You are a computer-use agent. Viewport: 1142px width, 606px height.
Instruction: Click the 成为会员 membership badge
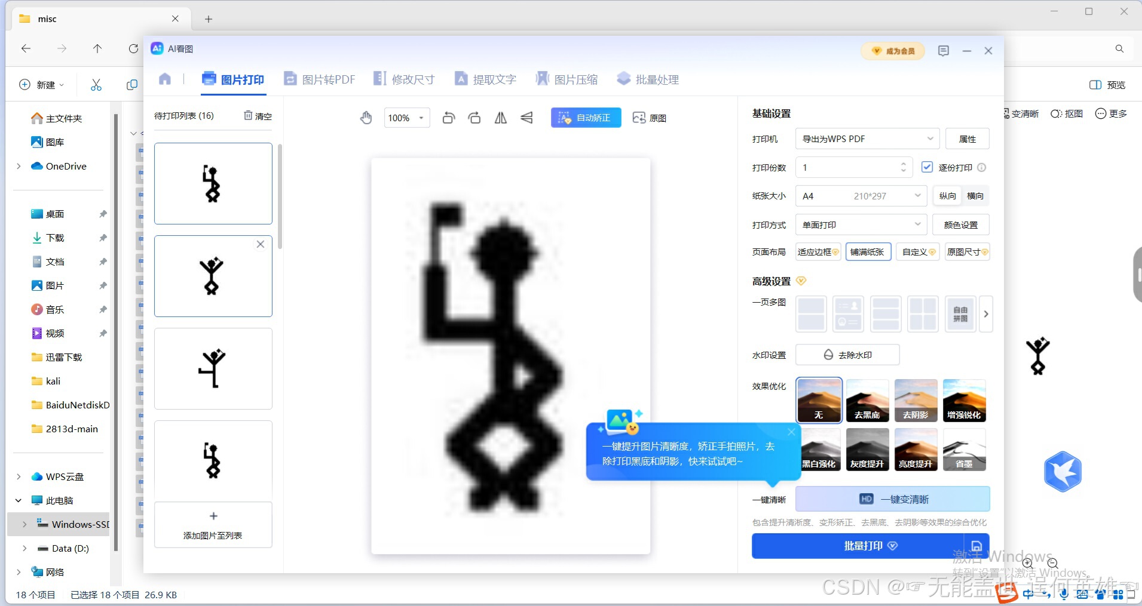[893, 51]
